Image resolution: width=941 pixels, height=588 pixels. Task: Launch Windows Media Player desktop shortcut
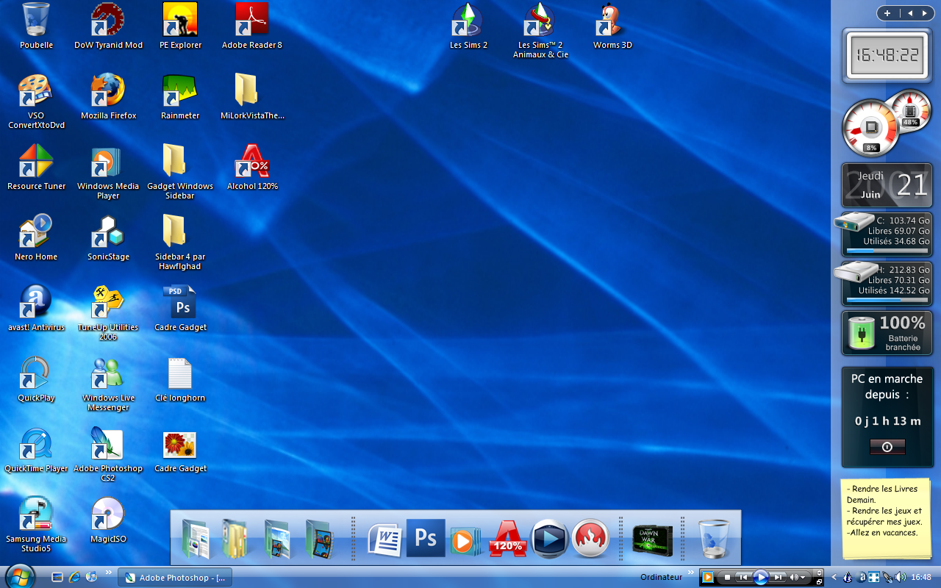pyautogui.click(x=108, y=171)
